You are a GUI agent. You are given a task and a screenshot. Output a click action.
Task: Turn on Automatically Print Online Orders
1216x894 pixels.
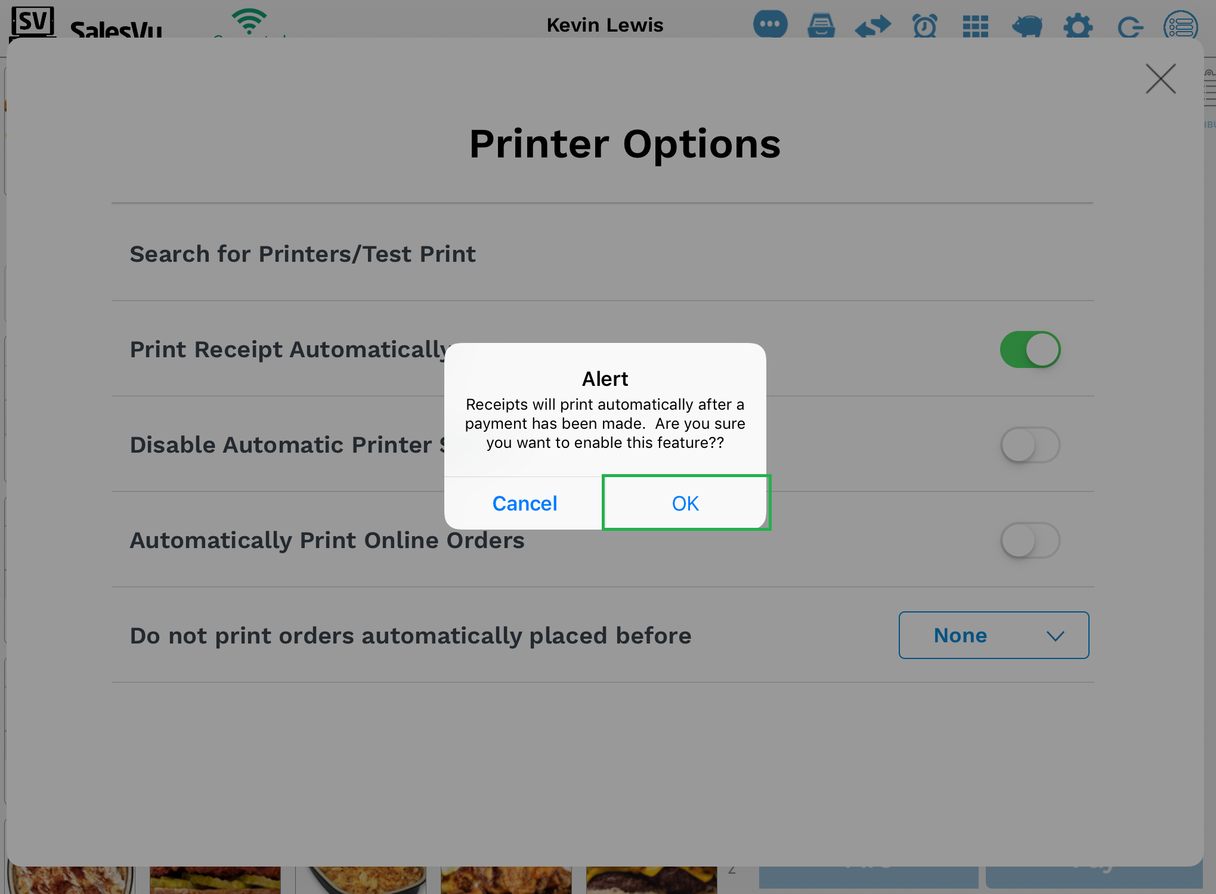(1030, 540)
